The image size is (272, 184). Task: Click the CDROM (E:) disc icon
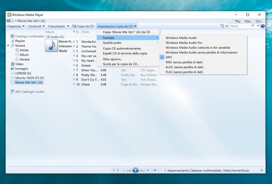[12, 73]
